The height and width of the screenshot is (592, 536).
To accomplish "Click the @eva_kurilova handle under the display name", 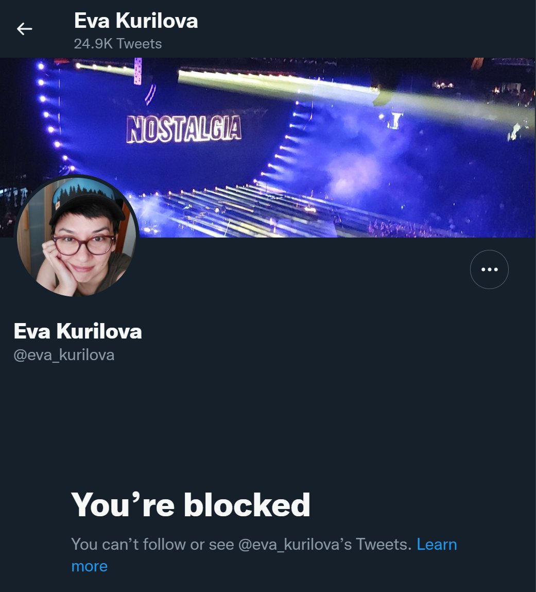I will click(64, 355).
